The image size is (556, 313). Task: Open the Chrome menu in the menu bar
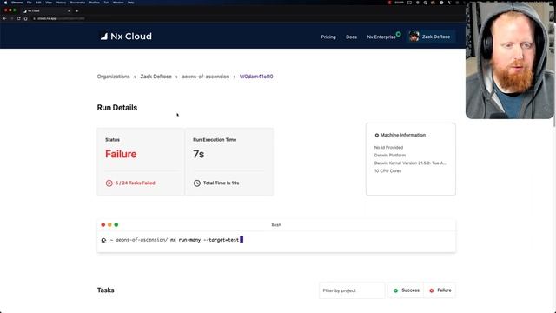[17, 3]
